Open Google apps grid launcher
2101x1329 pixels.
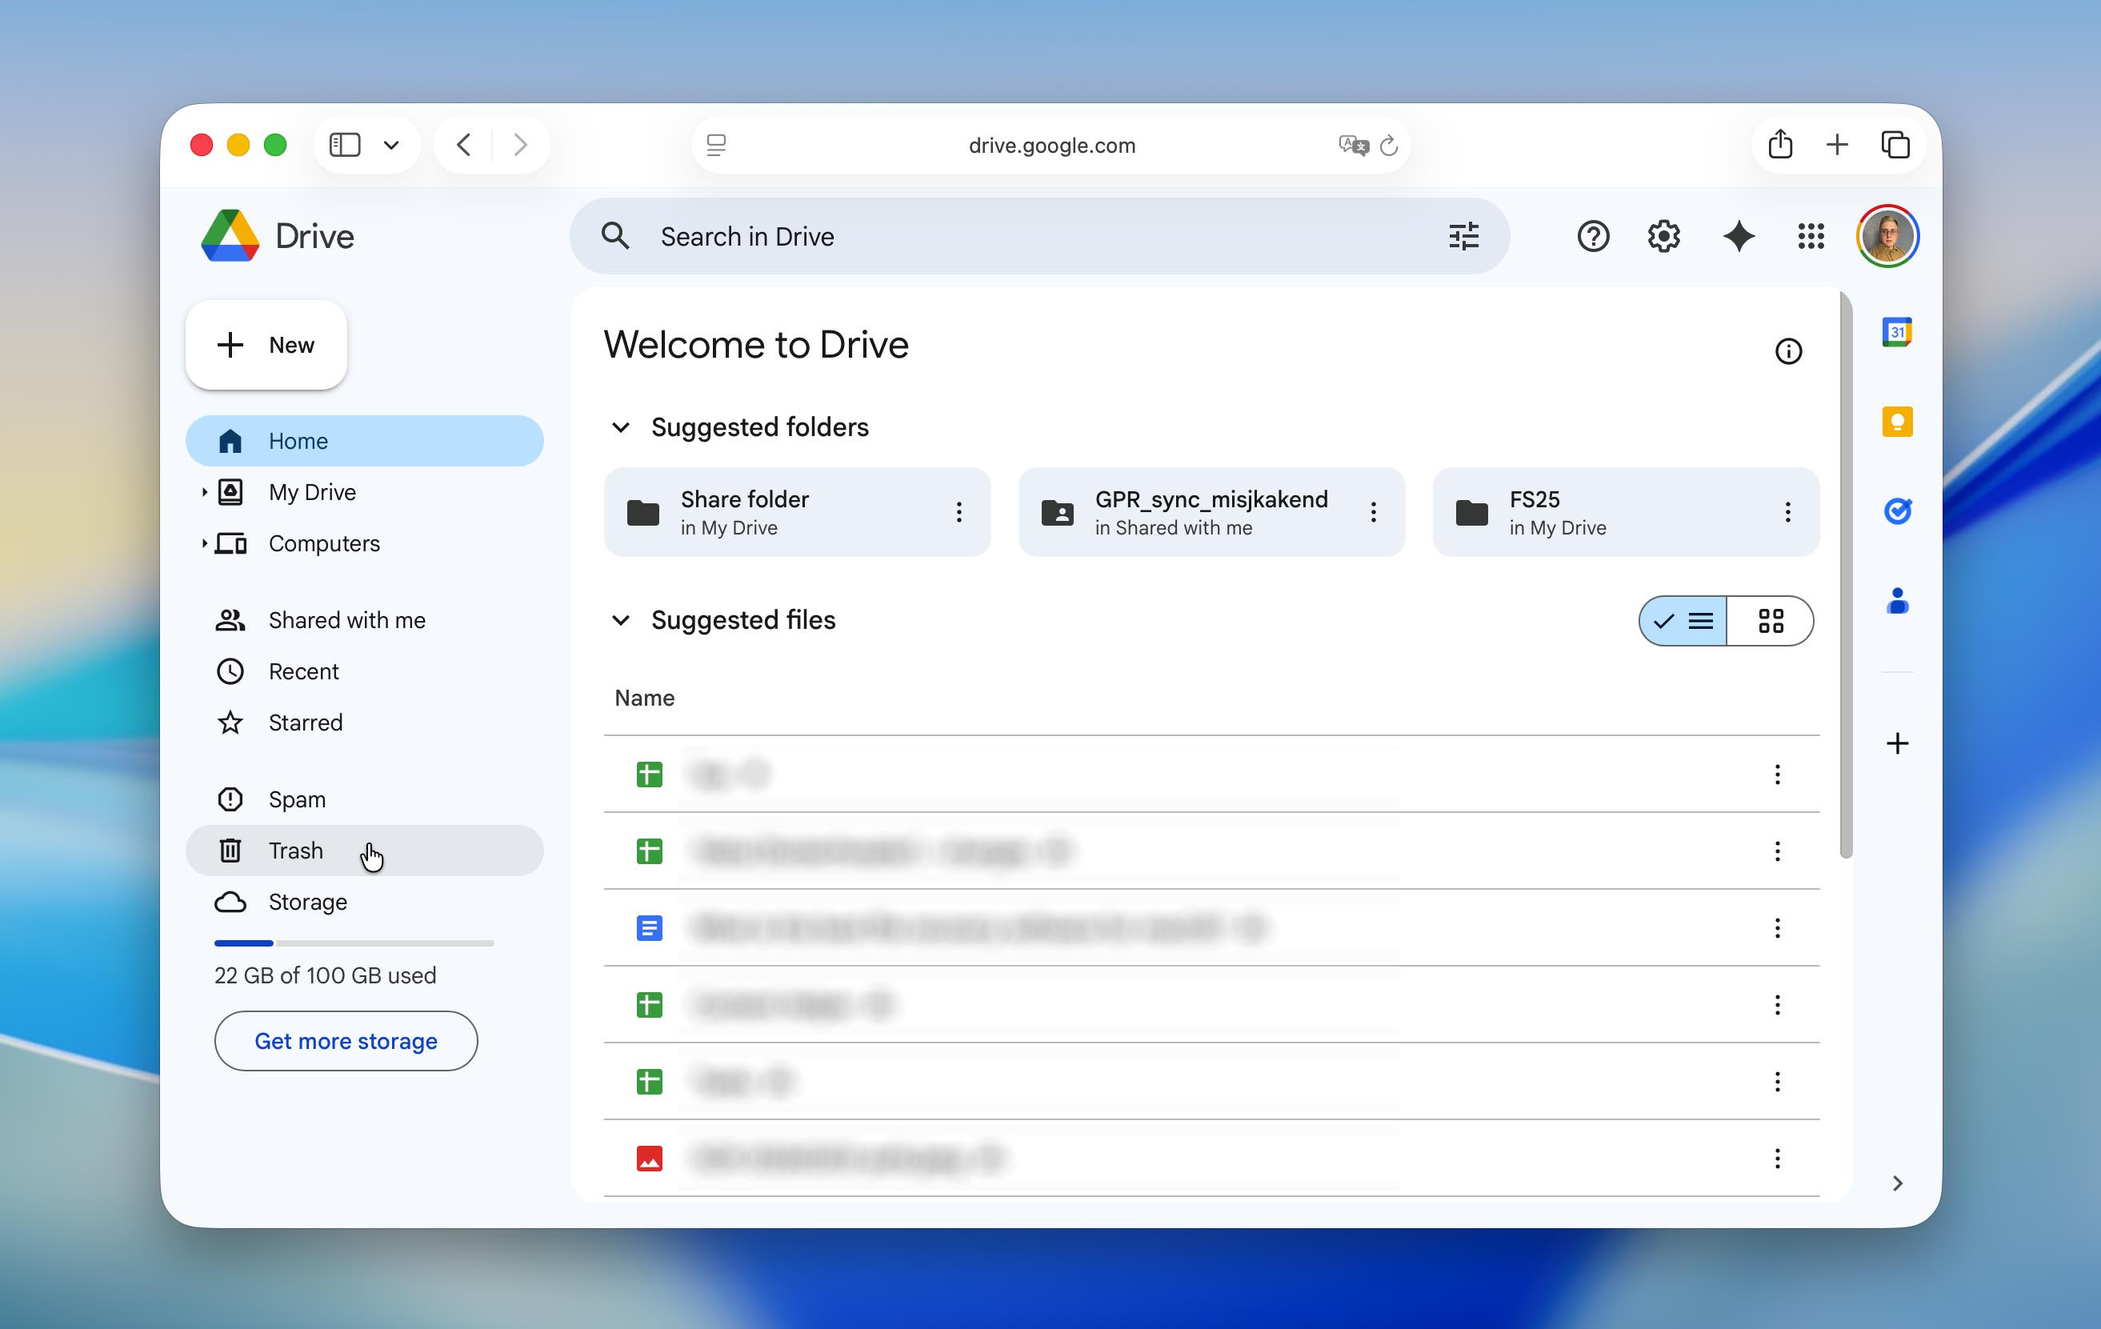(x=1811, y=237)
